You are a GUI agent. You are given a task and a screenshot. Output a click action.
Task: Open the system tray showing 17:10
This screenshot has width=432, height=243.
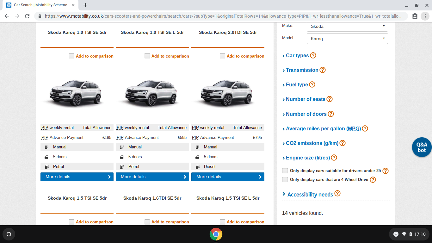pyautogui.click(x=410, y=234)
